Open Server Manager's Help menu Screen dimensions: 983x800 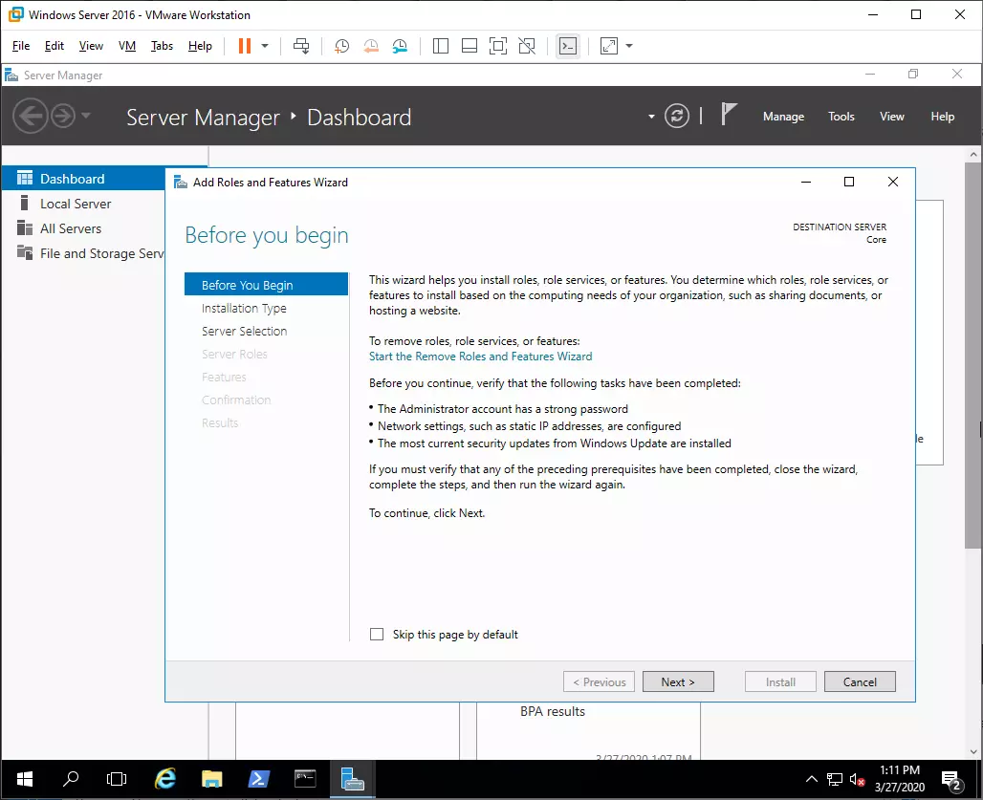[942, 117]
